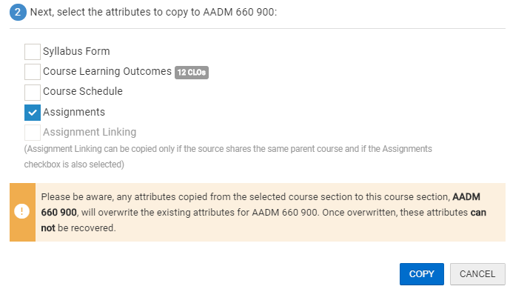Click the grayed-out Assignment Linking checkbox

pos(33,133)
